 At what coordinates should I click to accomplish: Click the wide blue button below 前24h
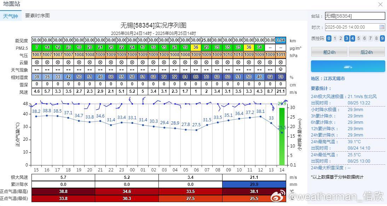tap(348, 66)
